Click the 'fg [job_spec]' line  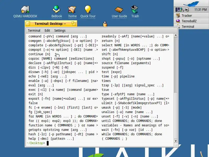point(40,112)
